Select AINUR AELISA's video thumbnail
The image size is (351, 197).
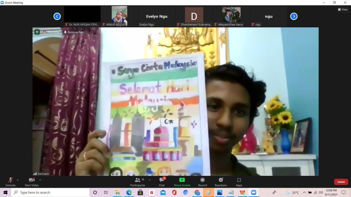119,14
